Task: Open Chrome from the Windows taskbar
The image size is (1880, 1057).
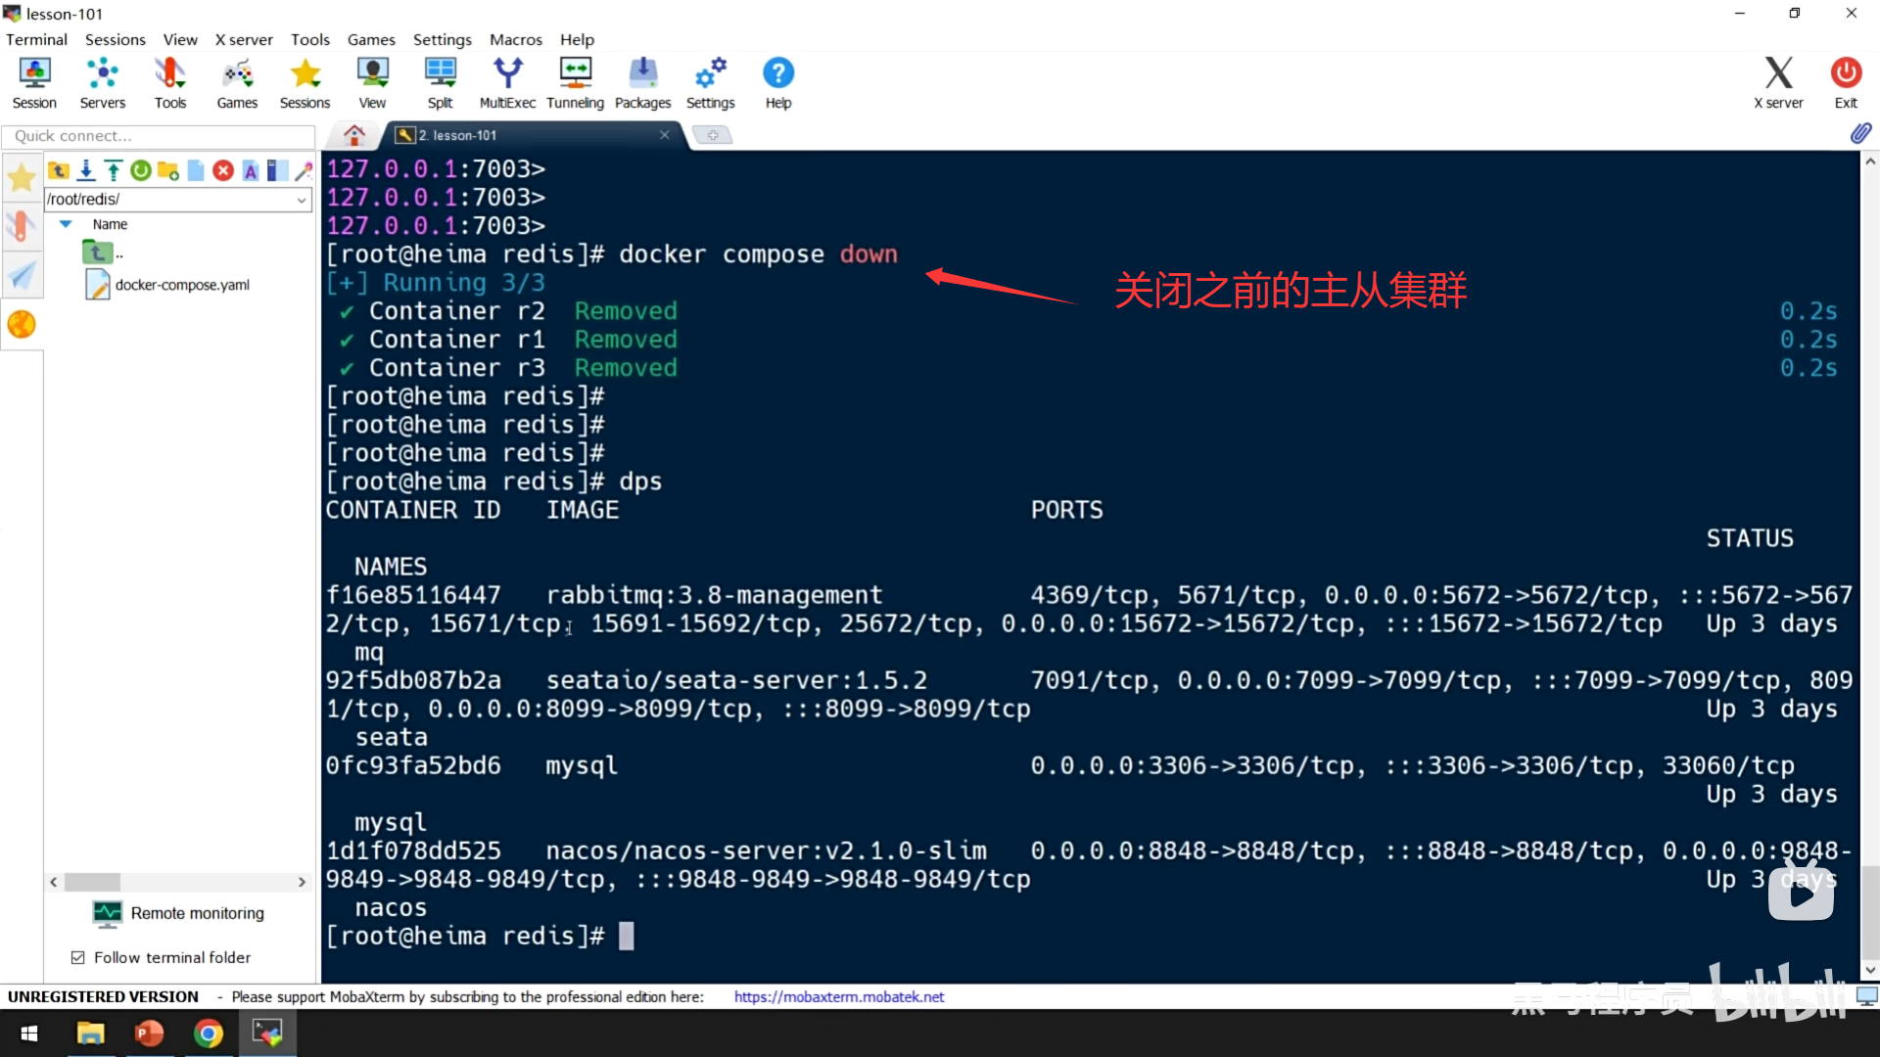Action: (208, 1034)
